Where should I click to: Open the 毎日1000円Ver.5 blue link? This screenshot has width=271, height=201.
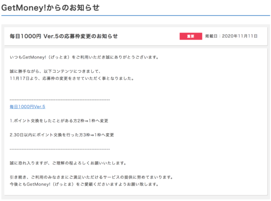pos(27,107)
